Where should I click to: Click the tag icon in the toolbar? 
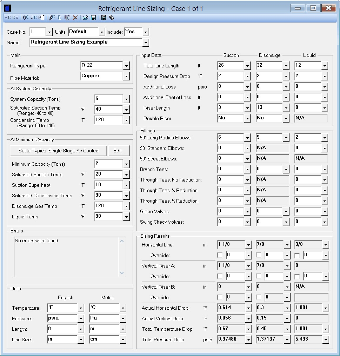click(x=111, y=18)
